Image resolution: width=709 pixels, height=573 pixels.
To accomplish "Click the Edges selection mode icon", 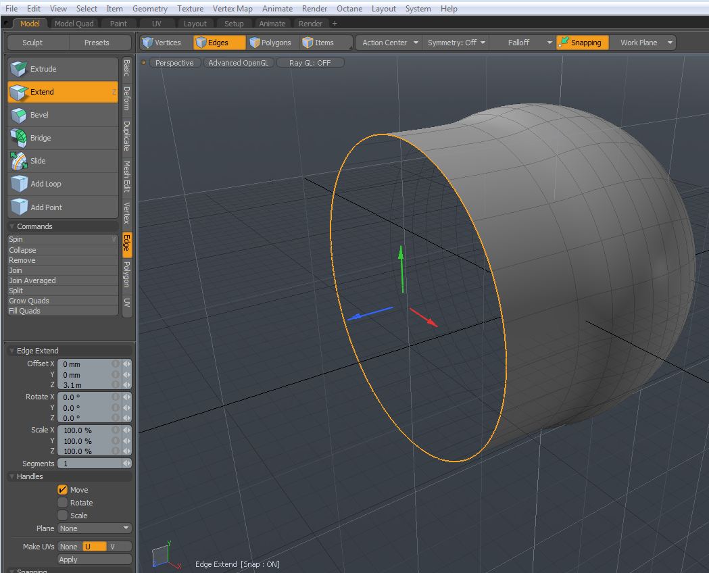I will point(201,43).
